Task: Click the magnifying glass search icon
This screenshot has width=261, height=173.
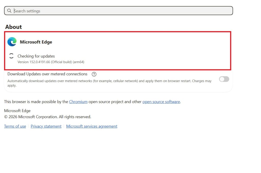Action: click(x=9, y=11)
